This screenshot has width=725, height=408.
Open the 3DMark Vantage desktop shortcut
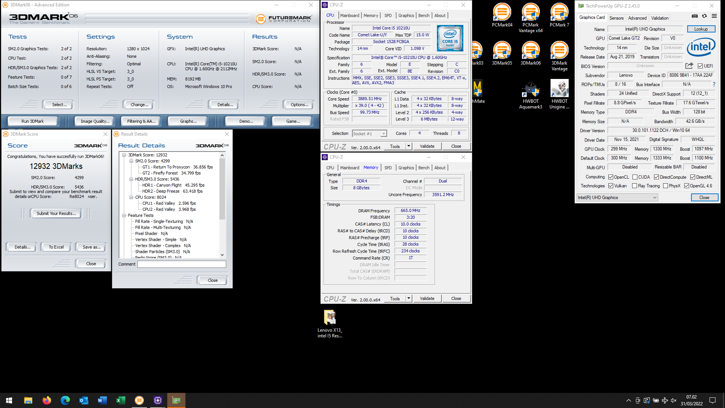coord(559,56)
